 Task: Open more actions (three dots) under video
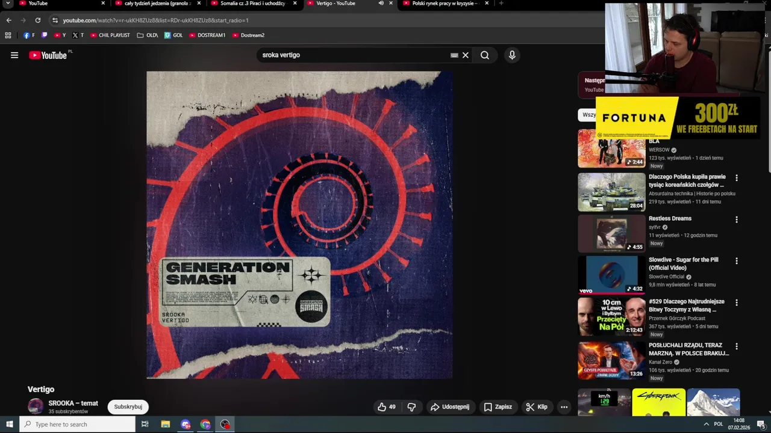(564, 407)
